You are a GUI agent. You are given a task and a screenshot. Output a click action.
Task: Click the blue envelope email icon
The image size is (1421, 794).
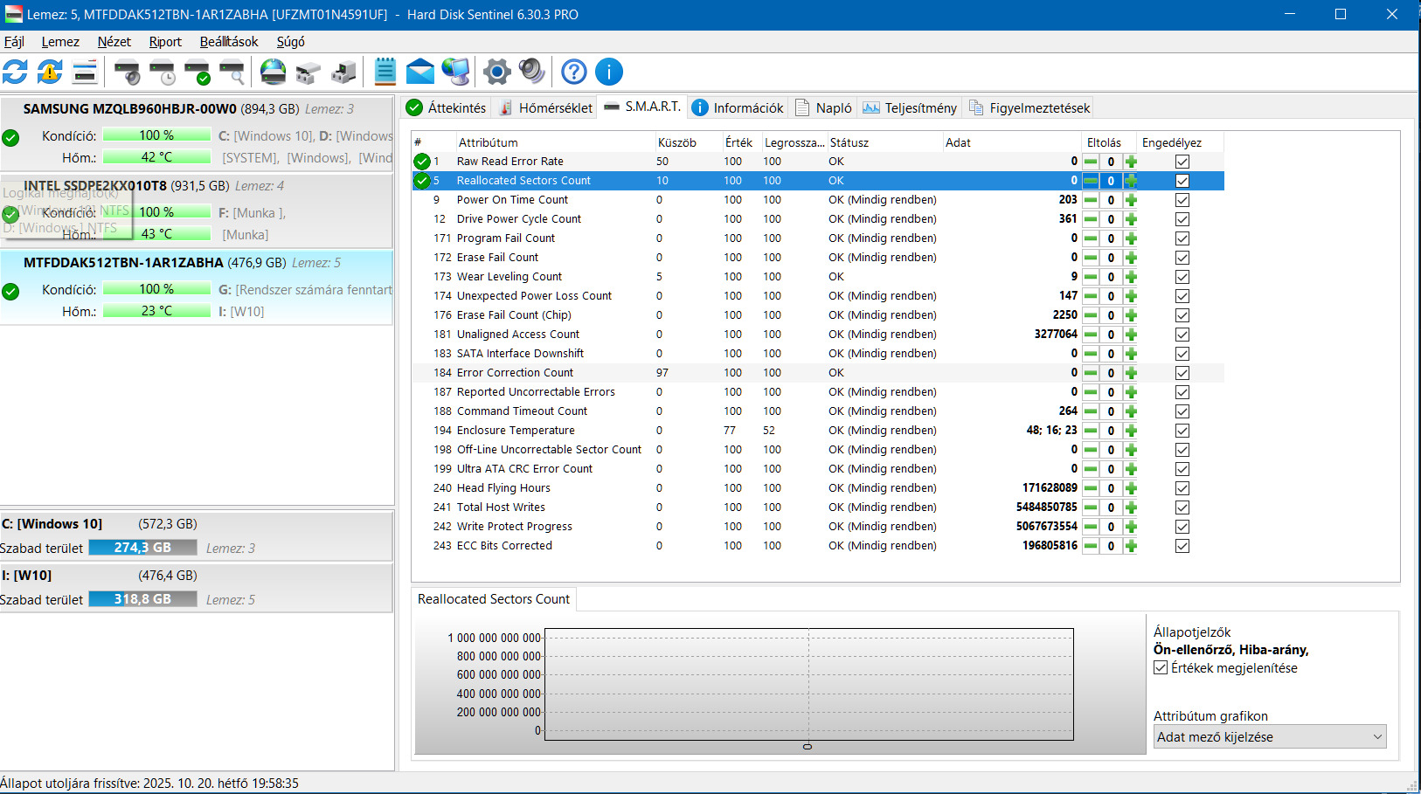point(420,72)
